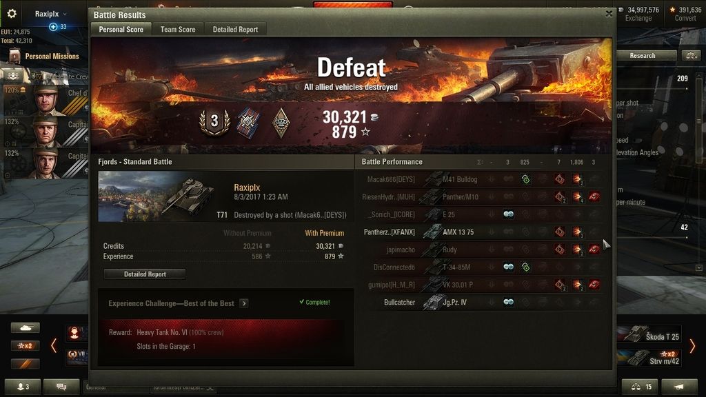Expand Experience Challenge arrow

click(244, 303)
